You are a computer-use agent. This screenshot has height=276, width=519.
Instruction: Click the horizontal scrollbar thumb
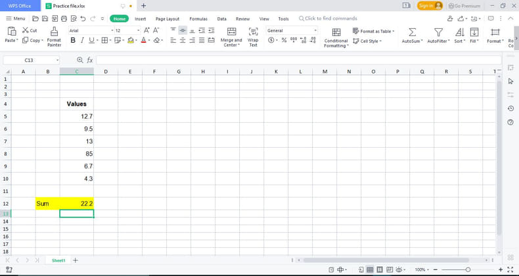[x=386, y=260]
